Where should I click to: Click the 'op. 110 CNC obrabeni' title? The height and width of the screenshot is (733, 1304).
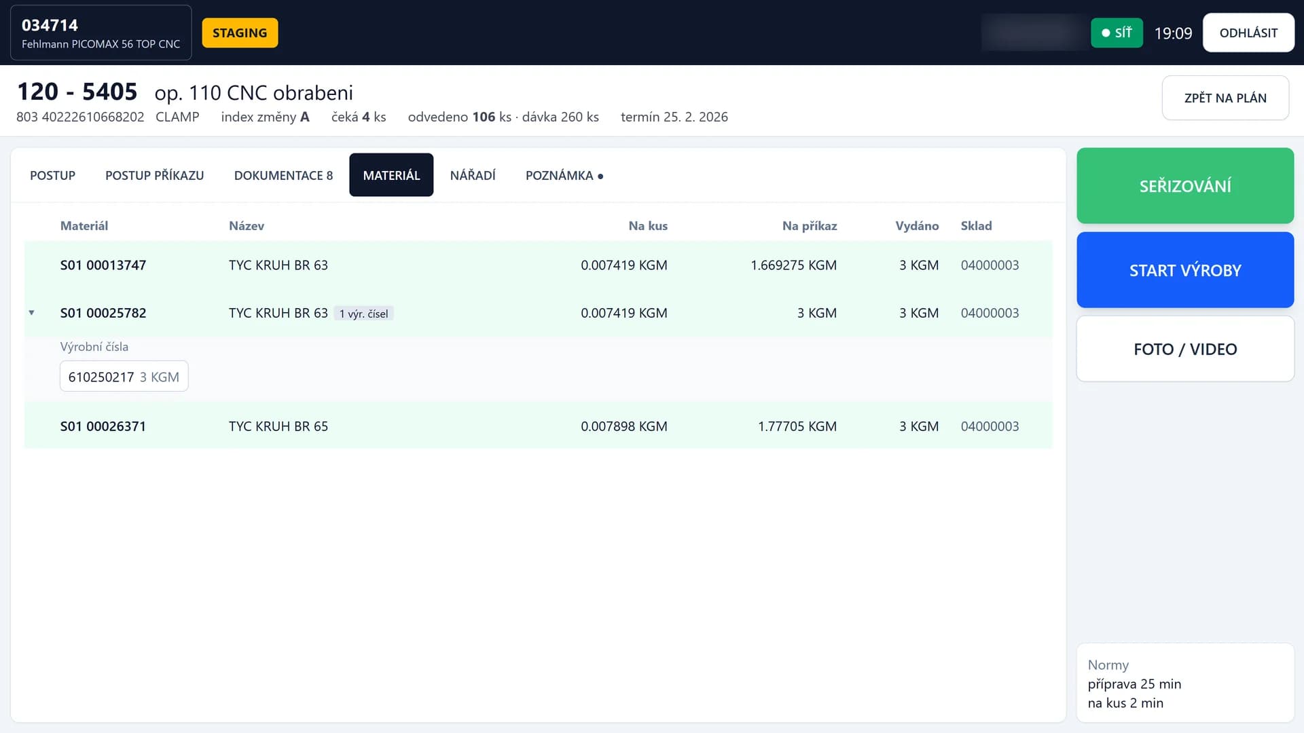(x=254, y=92)
